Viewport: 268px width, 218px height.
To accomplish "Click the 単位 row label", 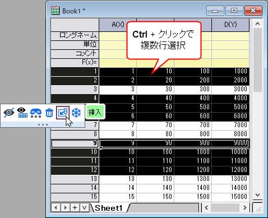I will pos(75,45).
